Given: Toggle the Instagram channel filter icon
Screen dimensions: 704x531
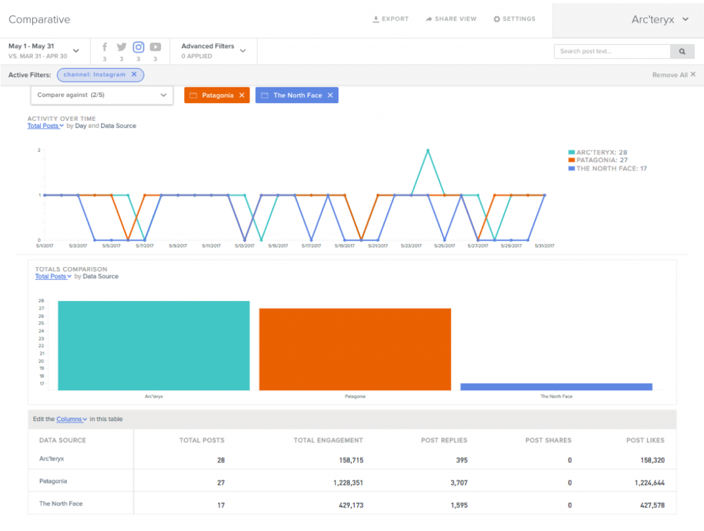Looking at the screenshot, I should pos(139,47).
